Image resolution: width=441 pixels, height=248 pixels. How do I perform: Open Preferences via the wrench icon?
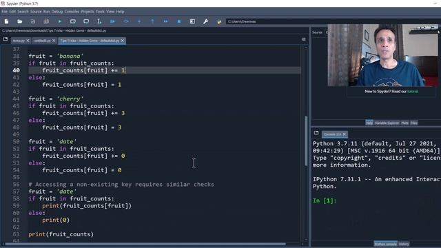205,21
